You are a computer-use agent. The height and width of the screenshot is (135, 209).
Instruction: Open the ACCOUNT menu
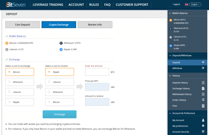(x=76, y=5)
